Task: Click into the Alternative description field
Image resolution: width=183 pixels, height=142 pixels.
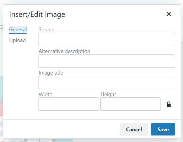Action: (107, 61)
